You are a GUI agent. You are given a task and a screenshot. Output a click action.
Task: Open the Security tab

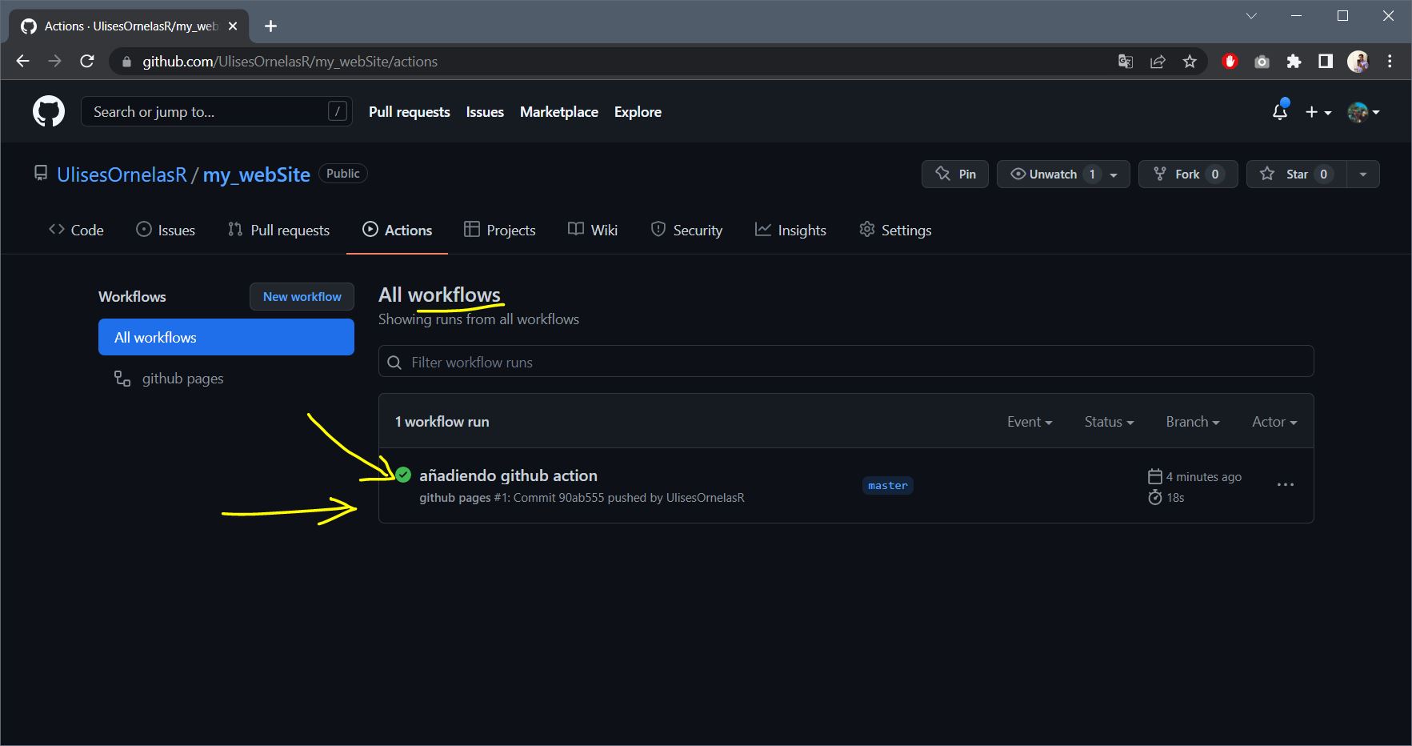pos(686,231)
